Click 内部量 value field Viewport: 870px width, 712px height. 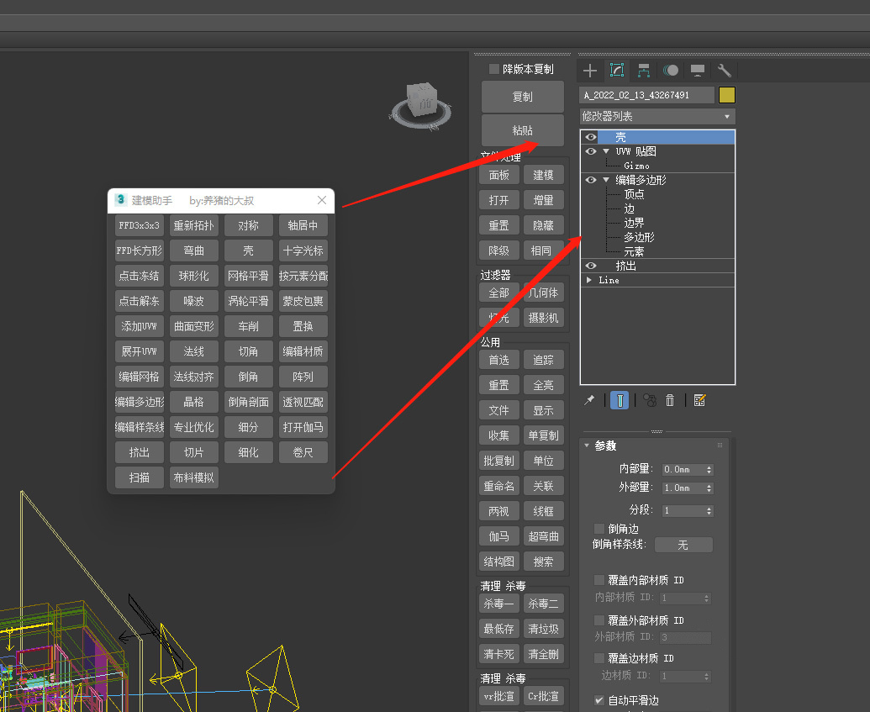683,470
